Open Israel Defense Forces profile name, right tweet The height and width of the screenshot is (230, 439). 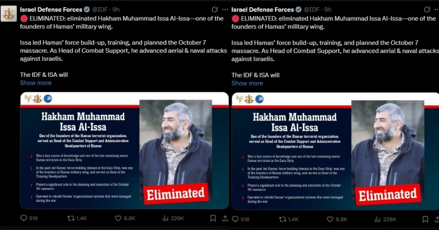(x=263, y=9)
